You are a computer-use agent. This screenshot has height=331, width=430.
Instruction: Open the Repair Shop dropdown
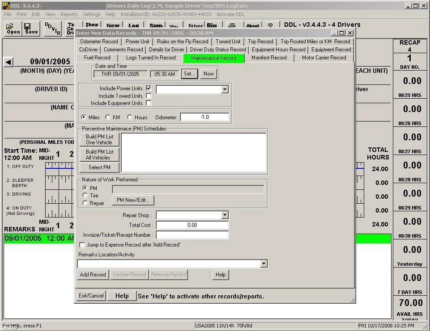[226, 215]
